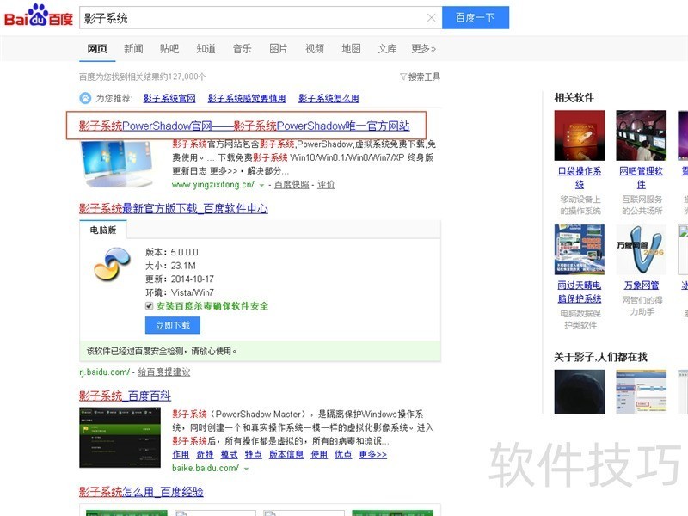Open suggested search 影子系统官网
Image resolution: width=688 pixels, height=516 pixels.
(x=169, y=98)
